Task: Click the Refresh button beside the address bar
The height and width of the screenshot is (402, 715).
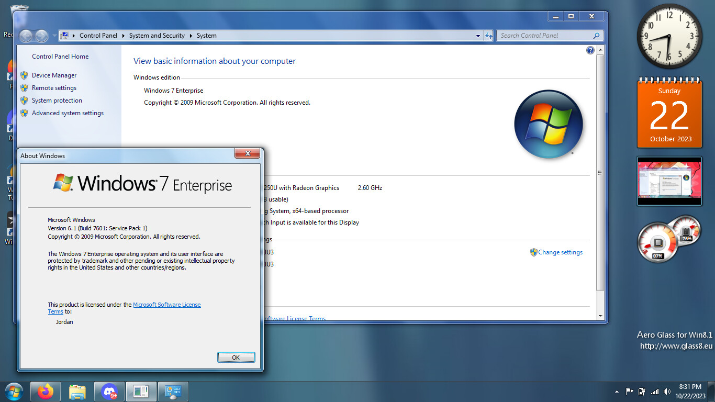Action: (489, 36)
